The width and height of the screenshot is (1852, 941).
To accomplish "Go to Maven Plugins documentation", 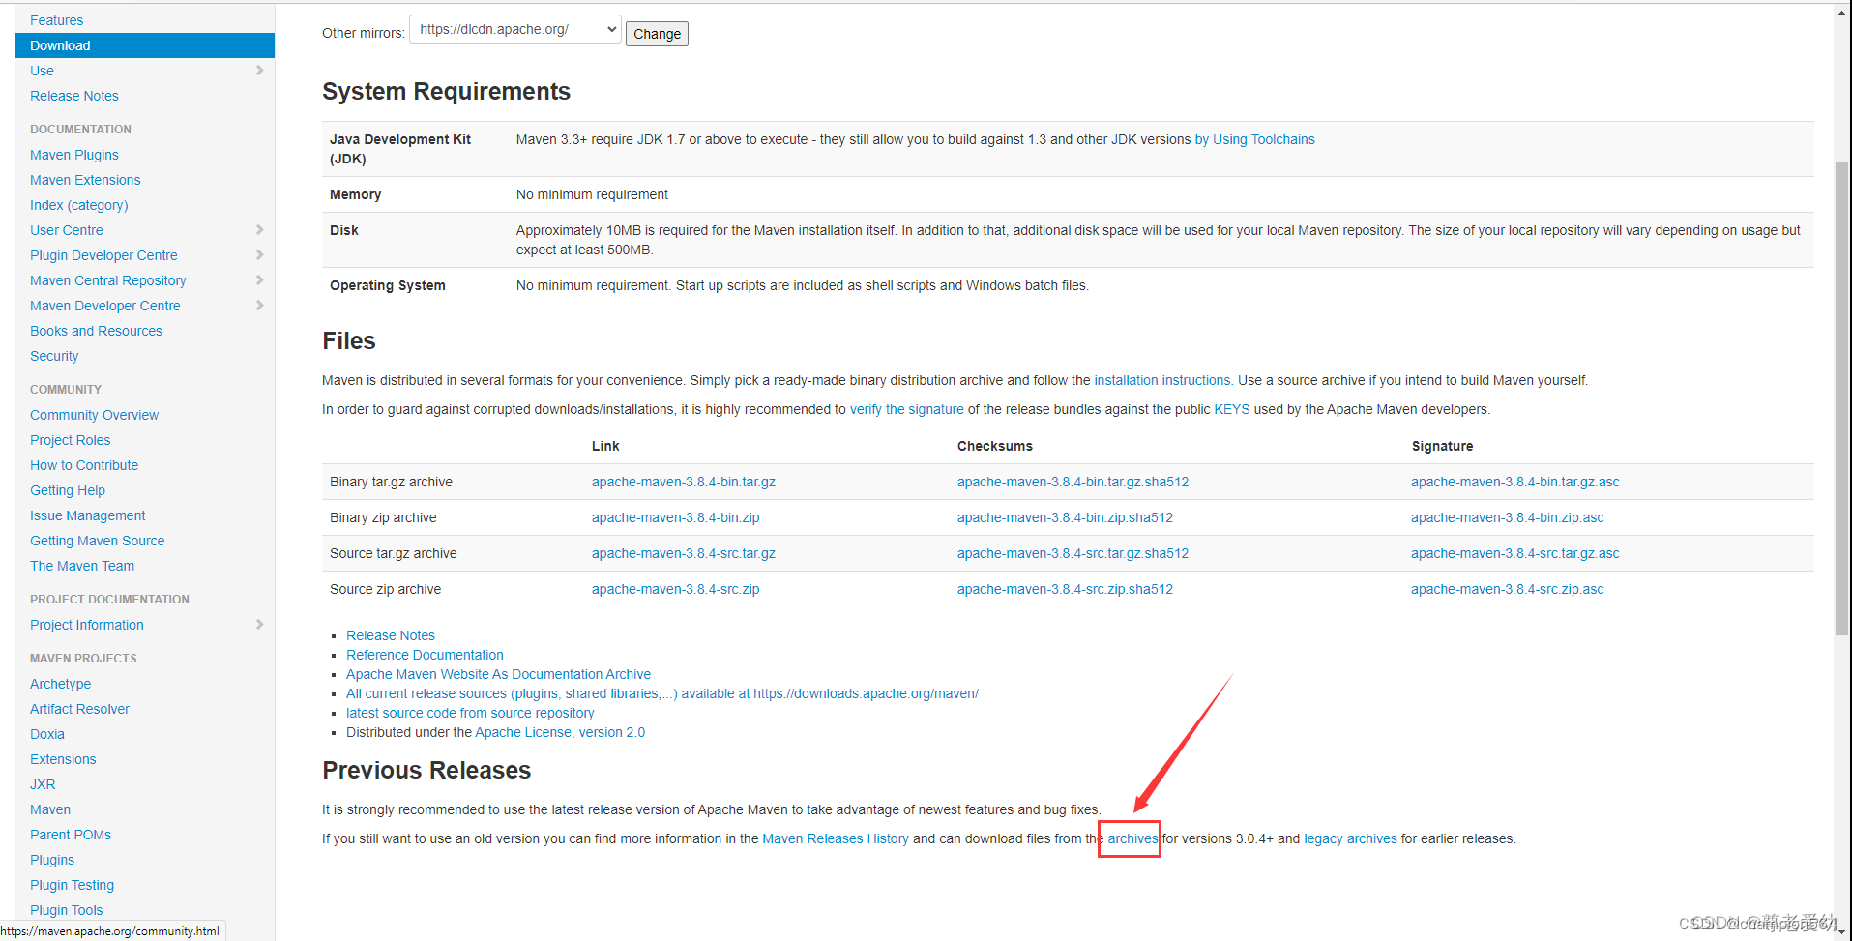I will pyautogui.click(x=74, y=155).
